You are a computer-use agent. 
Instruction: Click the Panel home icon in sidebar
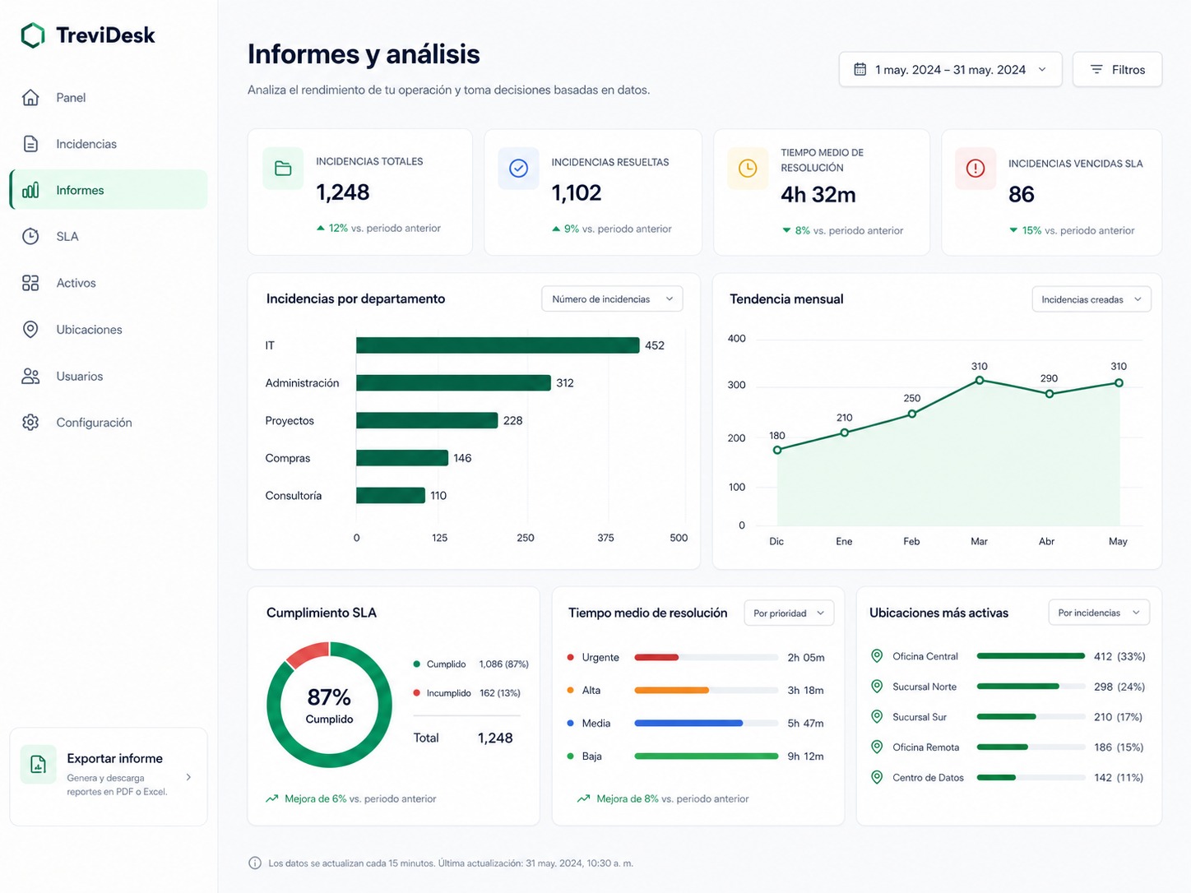(30, 97)
